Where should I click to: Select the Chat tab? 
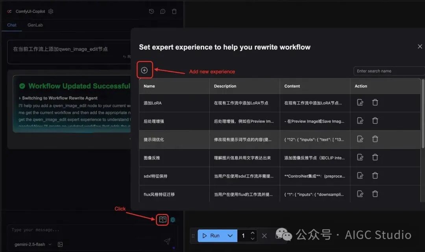coord(11,25)
